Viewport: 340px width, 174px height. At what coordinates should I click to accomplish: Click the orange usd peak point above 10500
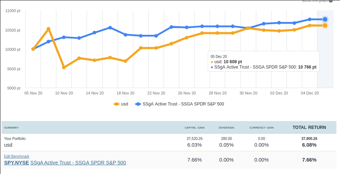(x=48, y=29)
